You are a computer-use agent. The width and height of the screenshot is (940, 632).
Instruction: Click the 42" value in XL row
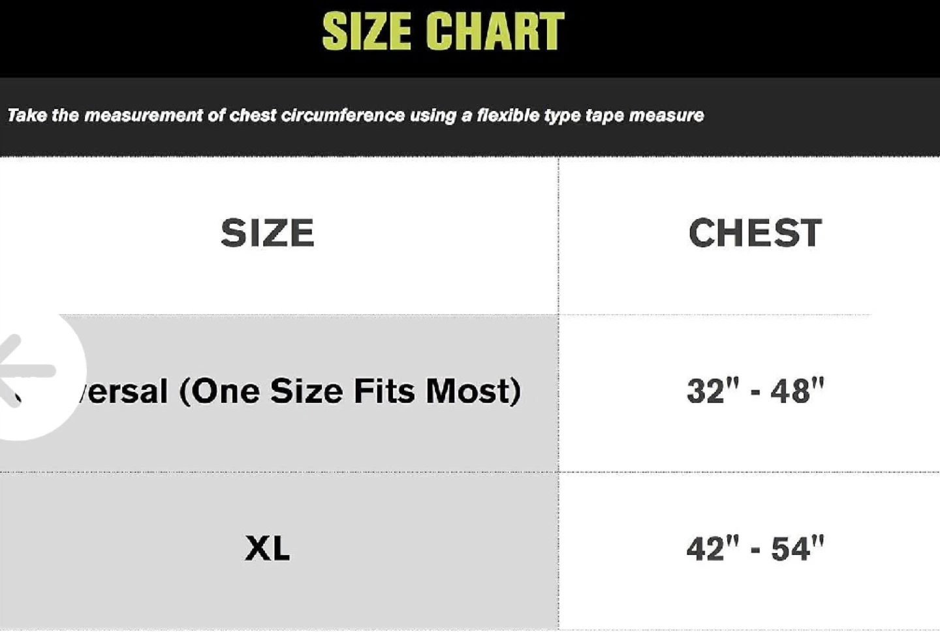point(713,549)
